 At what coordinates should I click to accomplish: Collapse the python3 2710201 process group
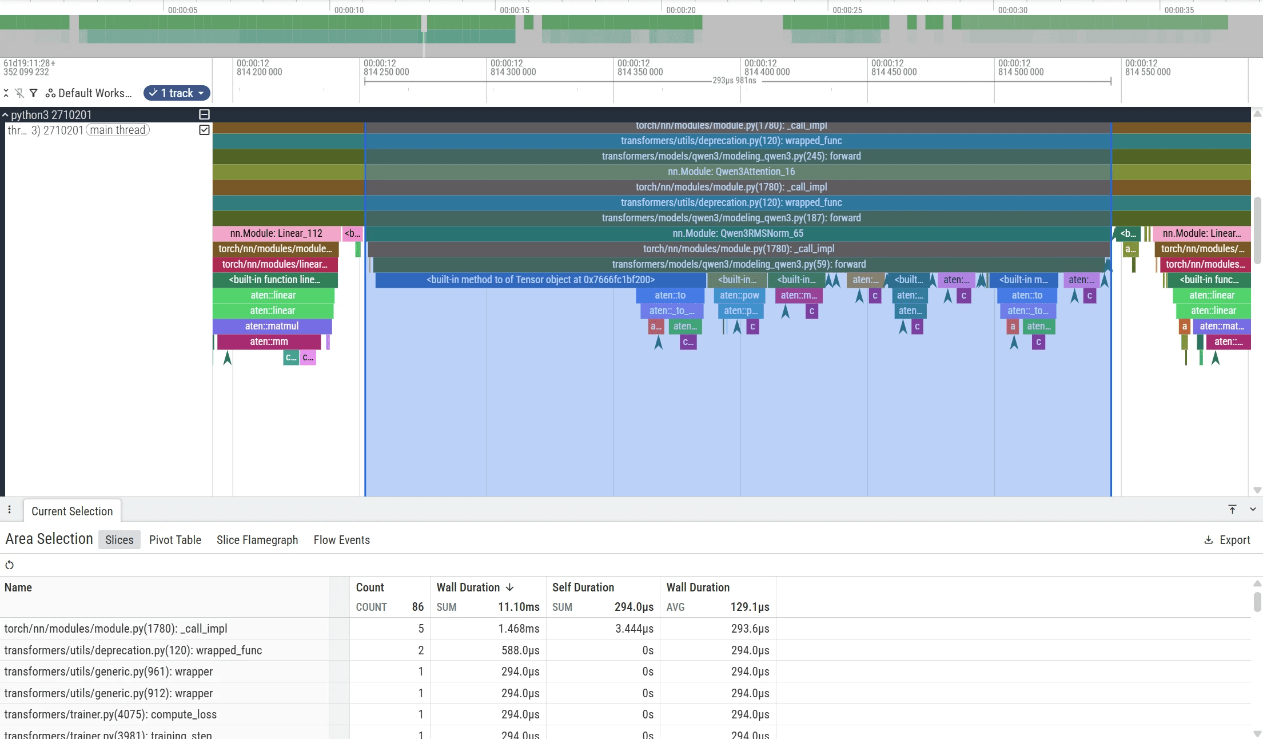tap(5, 115)
